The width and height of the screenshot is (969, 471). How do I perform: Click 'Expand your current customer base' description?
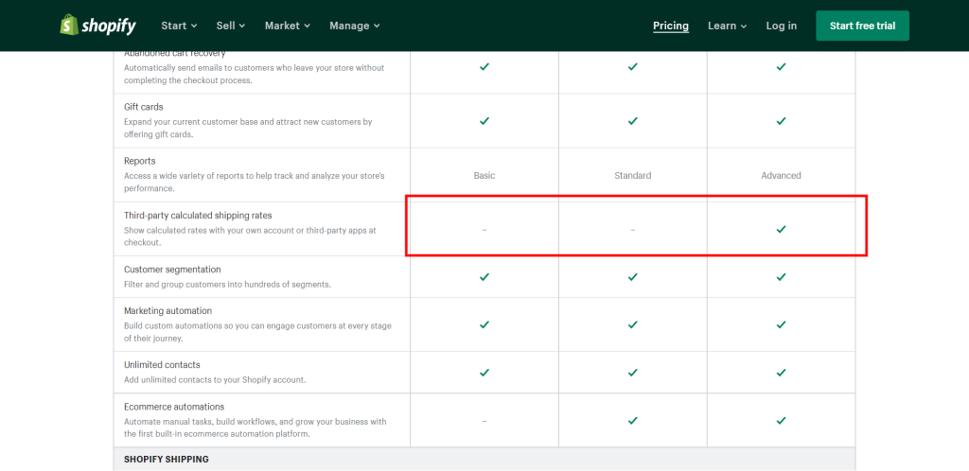(248, 128)
